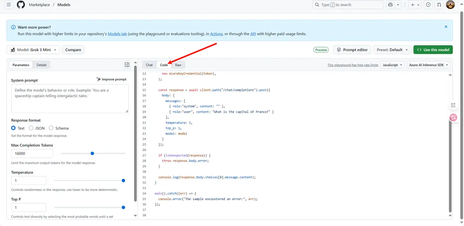Click the browser extension grid icon on right edge
The height and width of the screenshot is (226, 464).
(454, 106)
